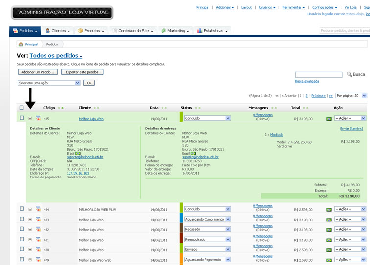This screenshot has width=370, height=265.
Task: Check the checkbox for order 485
Action: pos(22,118)
